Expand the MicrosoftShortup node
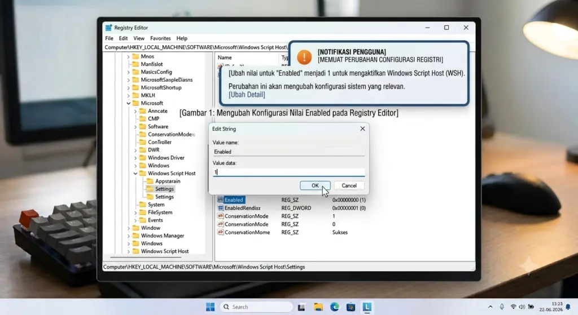This screenshot has width=578, height=315. [128, 87]
